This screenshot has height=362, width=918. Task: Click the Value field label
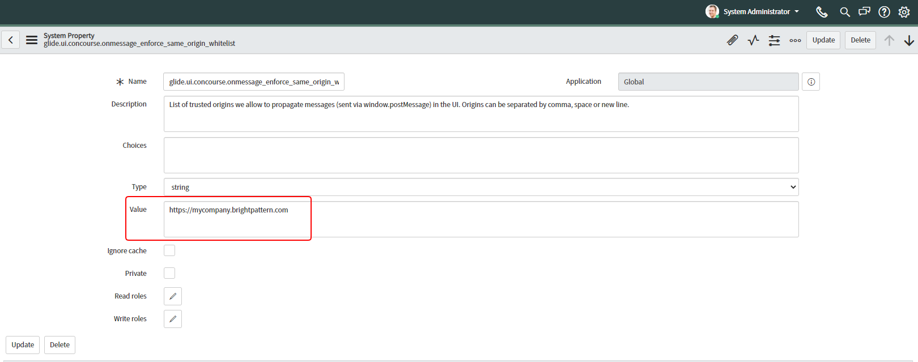tap(138, 210)
